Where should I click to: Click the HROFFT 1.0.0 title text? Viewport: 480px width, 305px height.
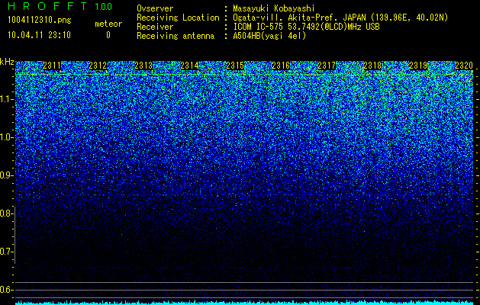(x=60, y=6)
